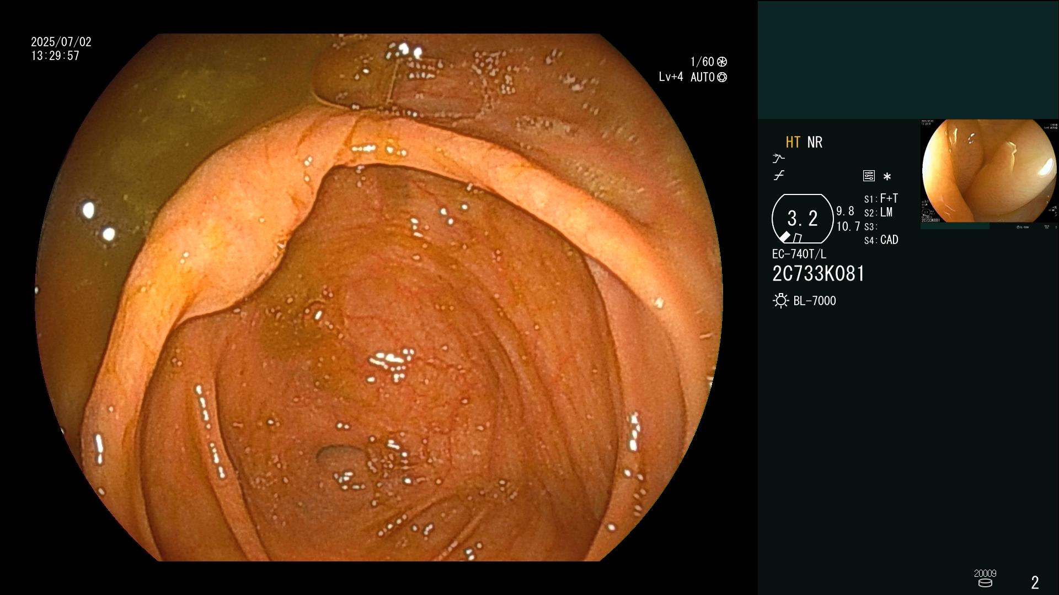Select the HT mode indicator

[793, 142]
